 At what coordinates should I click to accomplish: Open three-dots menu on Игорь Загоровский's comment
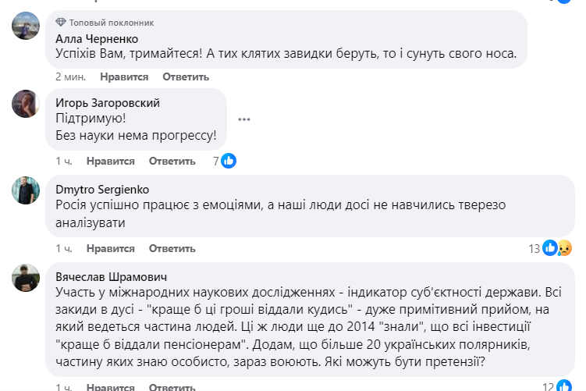tap(244, 119)
